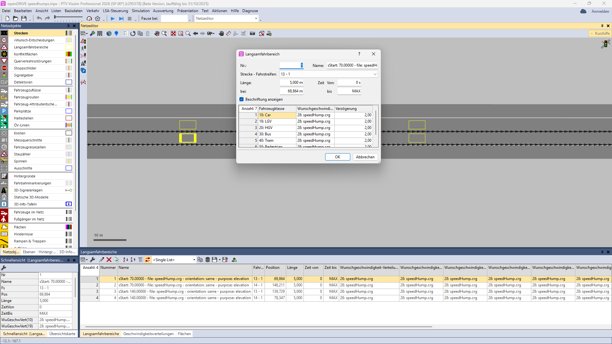
Task: Click the Abbrechen button
Action: click(x=365, y=157)
